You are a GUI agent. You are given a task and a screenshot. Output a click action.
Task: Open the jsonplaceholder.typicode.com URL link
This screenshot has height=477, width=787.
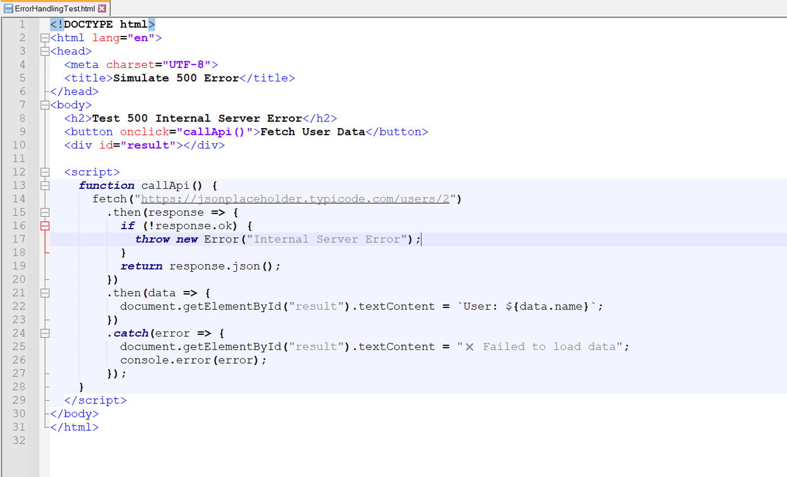click(295, 199)
